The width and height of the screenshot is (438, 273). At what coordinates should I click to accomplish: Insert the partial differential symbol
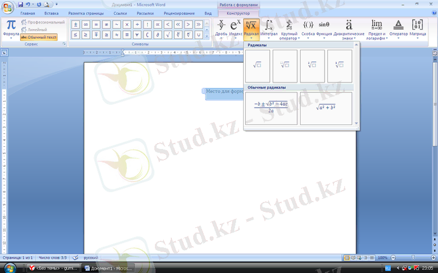coord(158,35)
